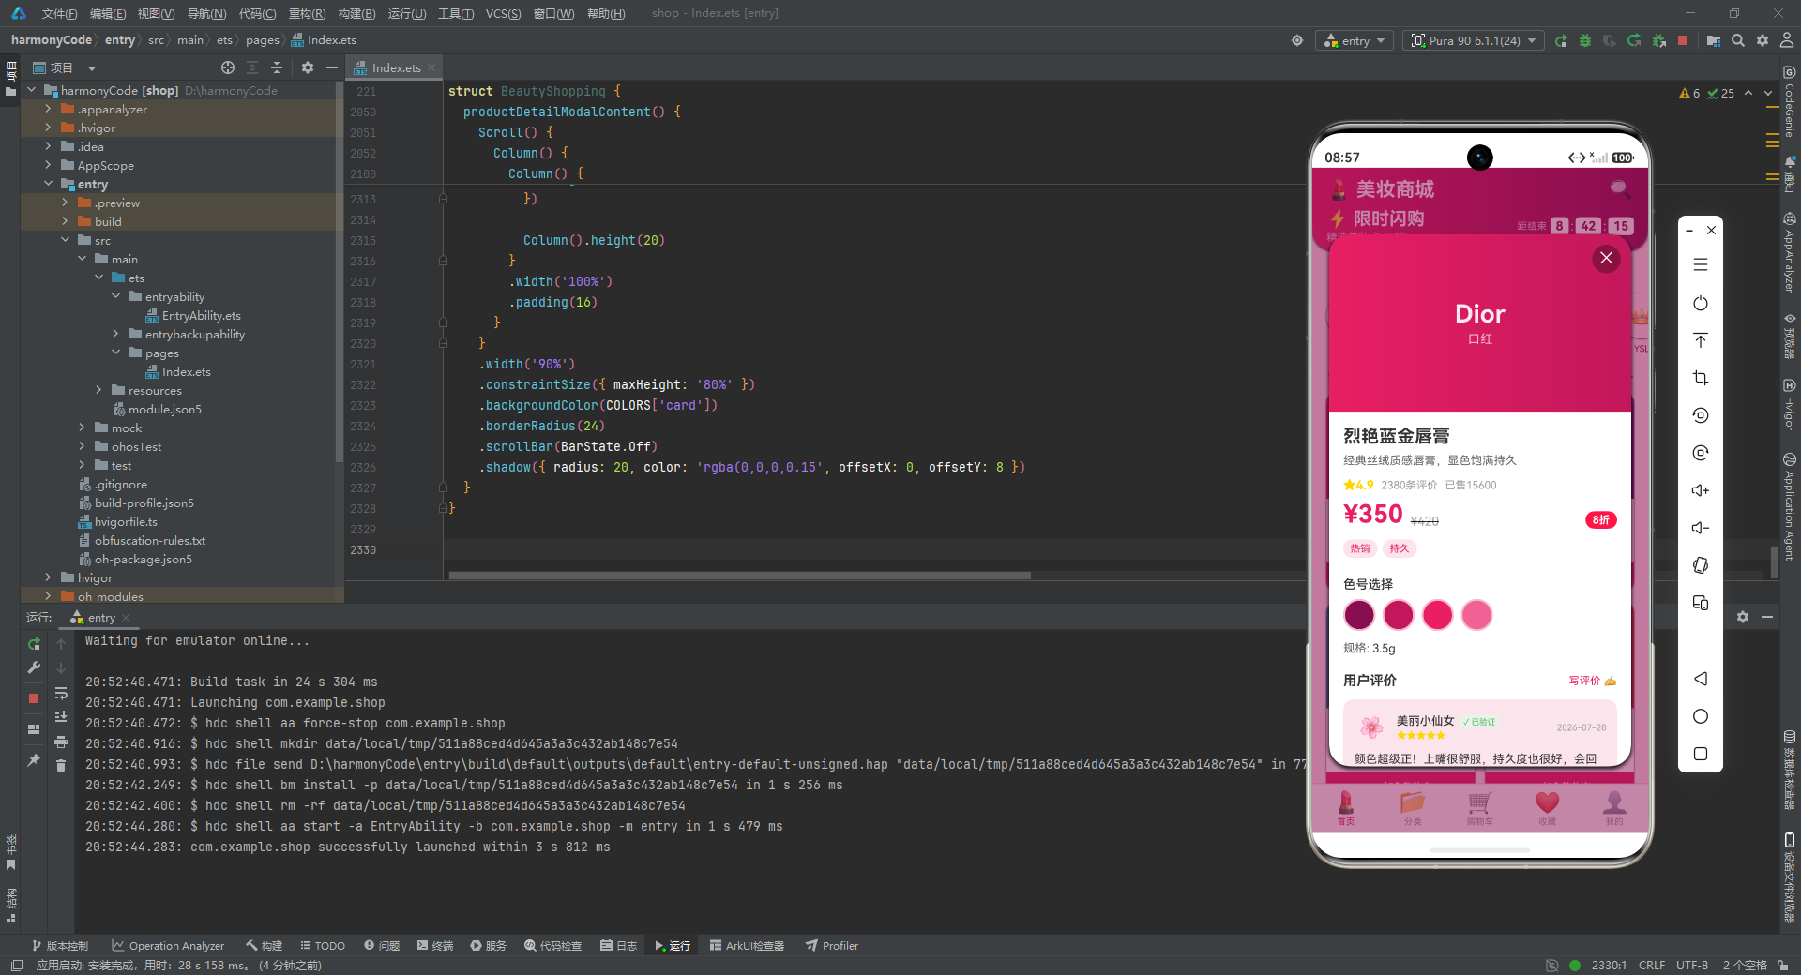Click the editor horizontal scrollbar

pos(739,575)
